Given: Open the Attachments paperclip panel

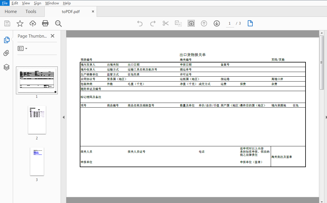Looking at the screenshot, I should click(x=6, y=53).
